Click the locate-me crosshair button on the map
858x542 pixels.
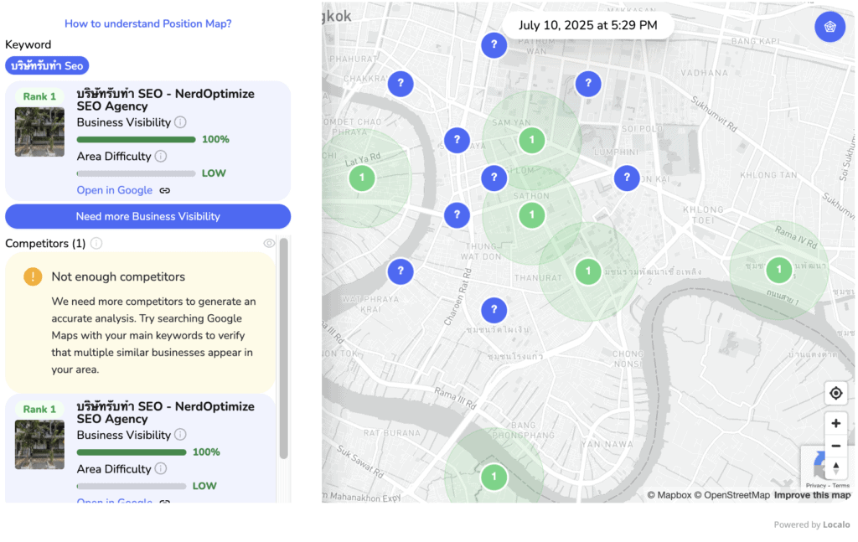point(835,393)
